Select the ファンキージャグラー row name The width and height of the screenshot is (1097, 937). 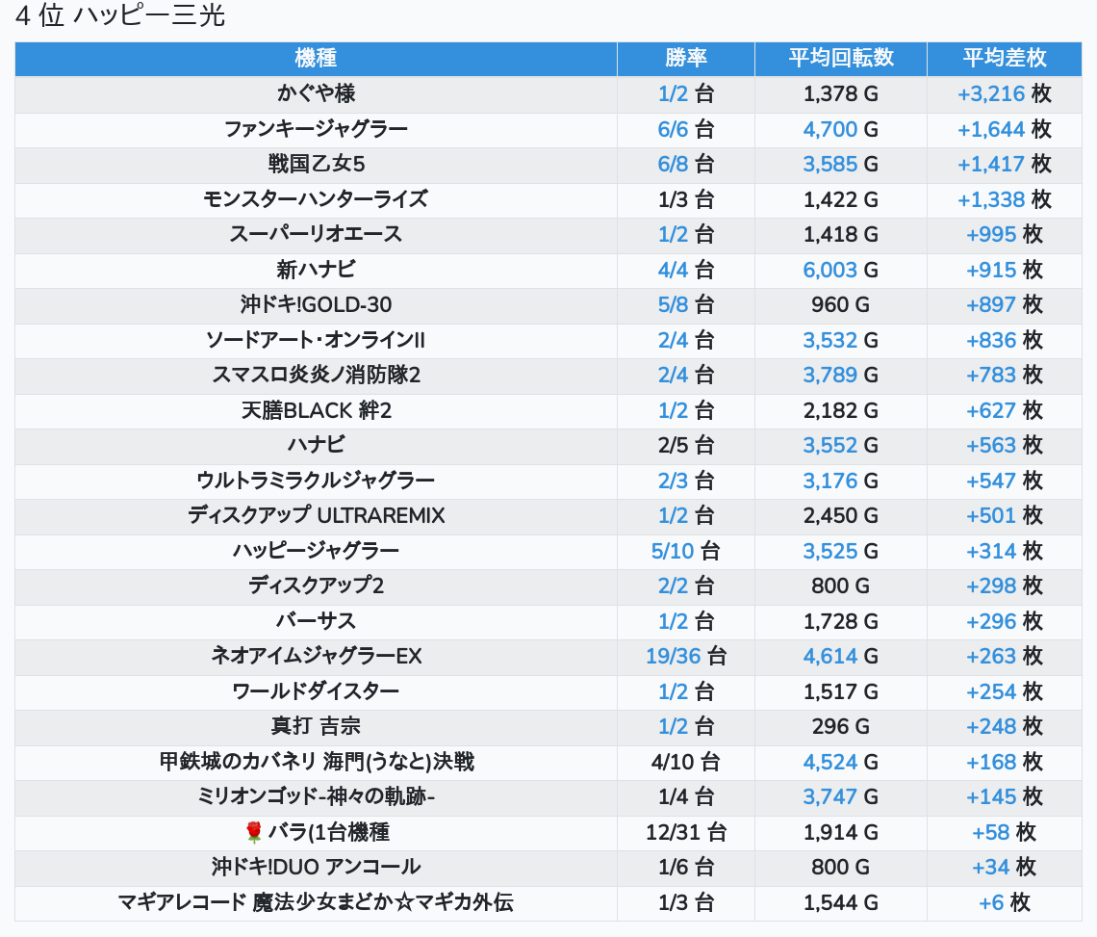pyautogui.click(x=316, y=129)
